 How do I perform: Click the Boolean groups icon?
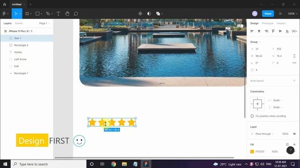158,14
